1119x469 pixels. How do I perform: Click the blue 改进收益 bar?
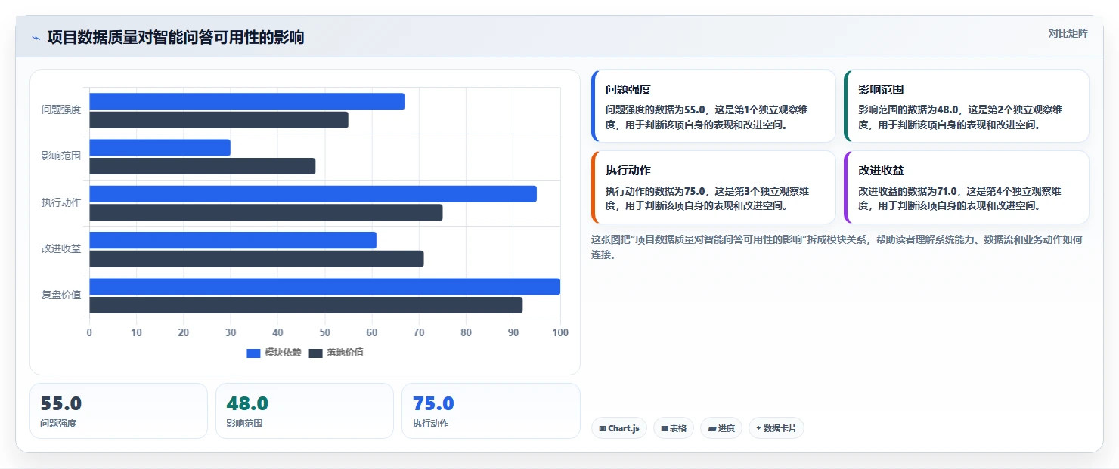[233, 240]
